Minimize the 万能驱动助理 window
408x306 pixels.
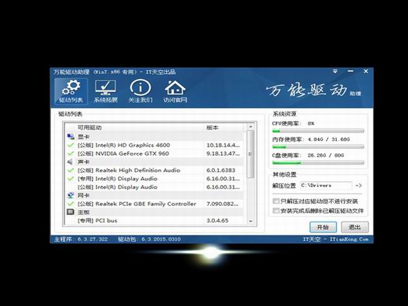pos(350,71)
